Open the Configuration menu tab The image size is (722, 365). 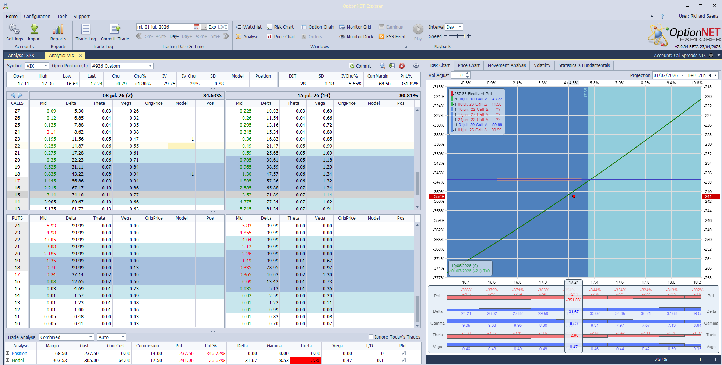(x=37, y=16)
